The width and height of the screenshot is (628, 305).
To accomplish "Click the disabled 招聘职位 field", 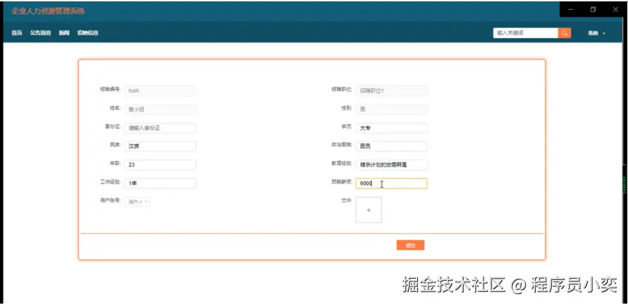I will tap(392, 91).
